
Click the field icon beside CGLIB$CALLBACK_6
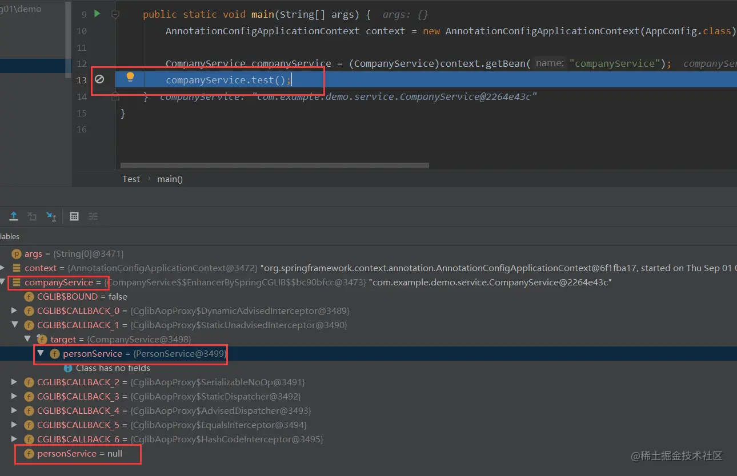pyautogui.click(x=29, y=439)
